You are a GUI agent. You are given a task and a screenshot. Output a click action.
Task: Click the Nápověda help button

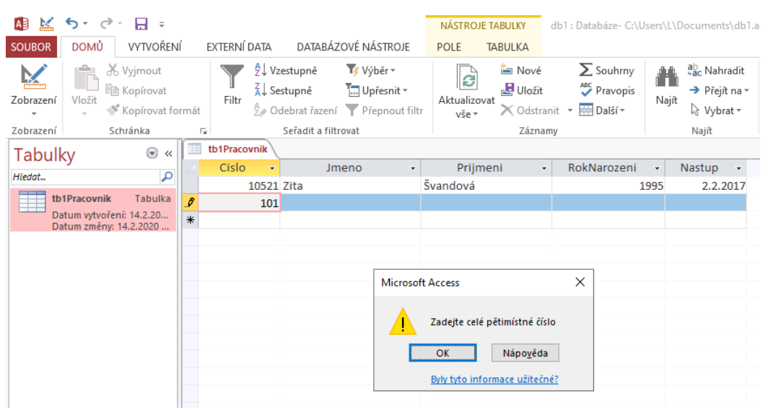pos(525,353)
